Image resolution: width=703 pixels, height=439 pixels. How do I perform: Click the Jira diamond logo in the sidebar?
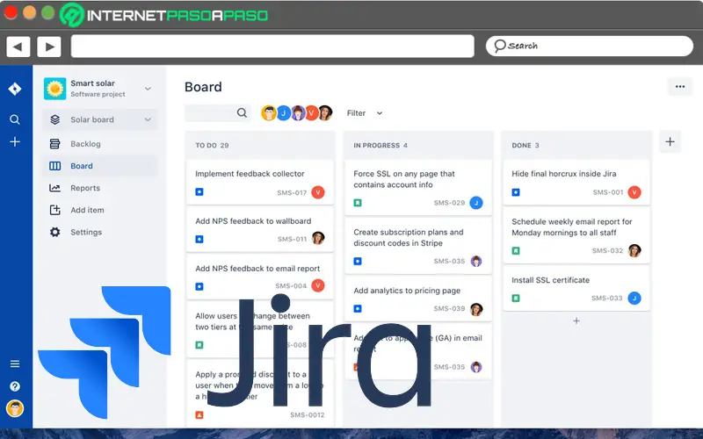(x=15, y=89)
